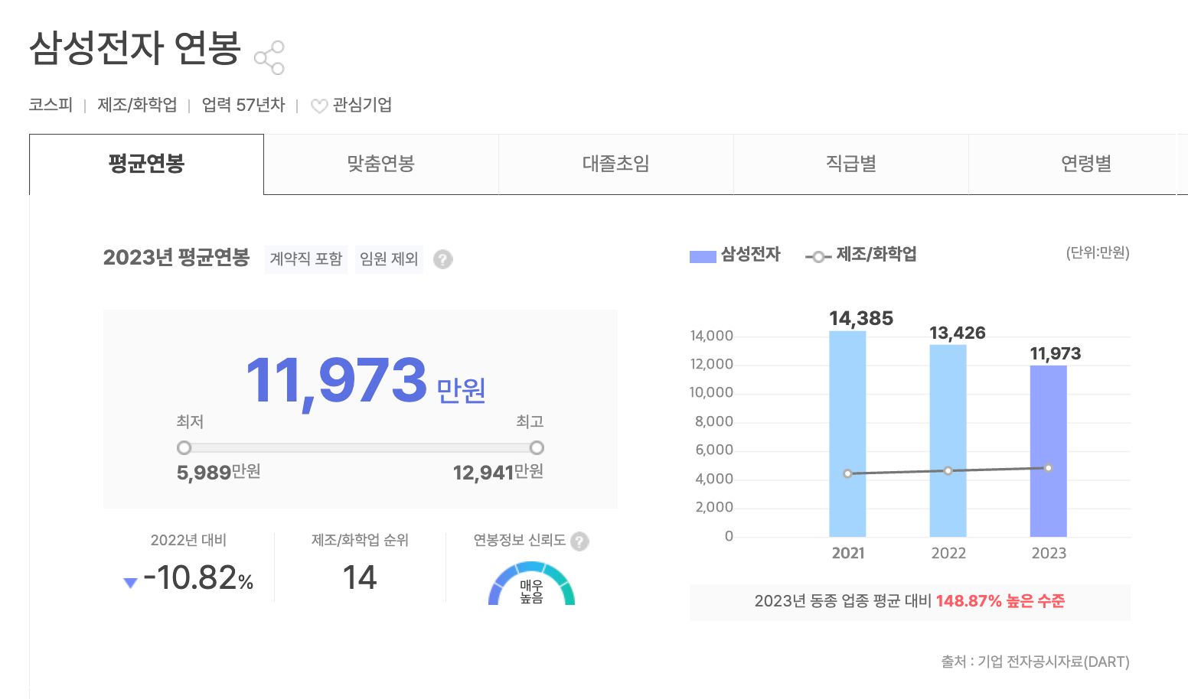Click the 2023년 평균연봉 heading
The width and height of the screenshot is (1188, 699).
coord(177,258)
